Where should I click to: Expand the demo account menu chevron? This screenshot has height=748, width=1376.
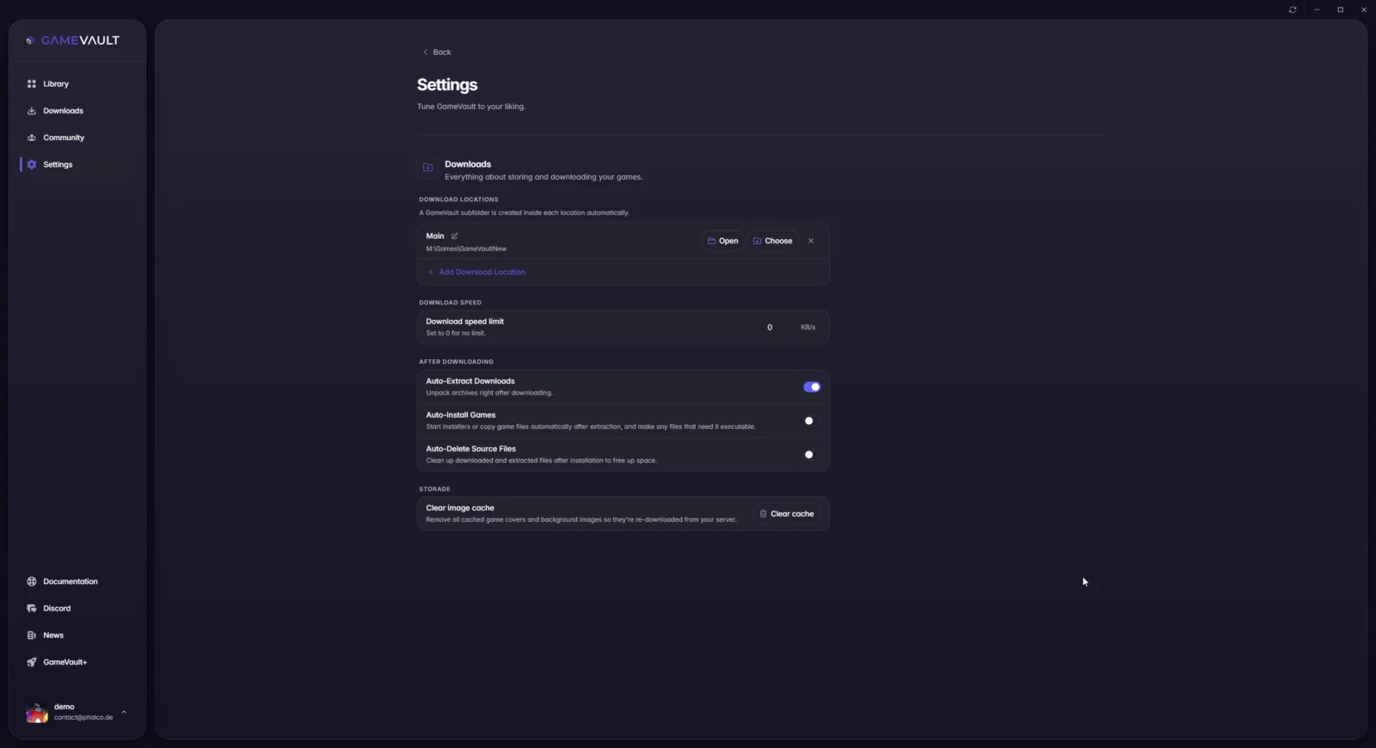point(124,712)
